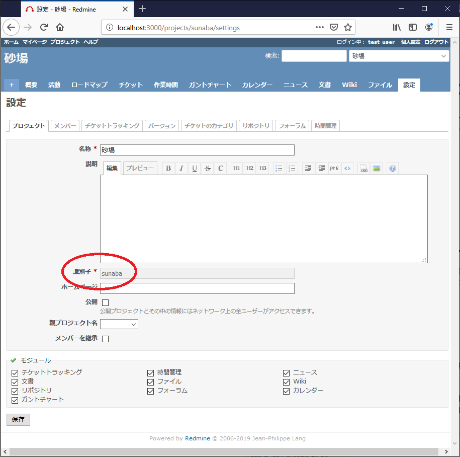Open 個人設定 link

410,42
